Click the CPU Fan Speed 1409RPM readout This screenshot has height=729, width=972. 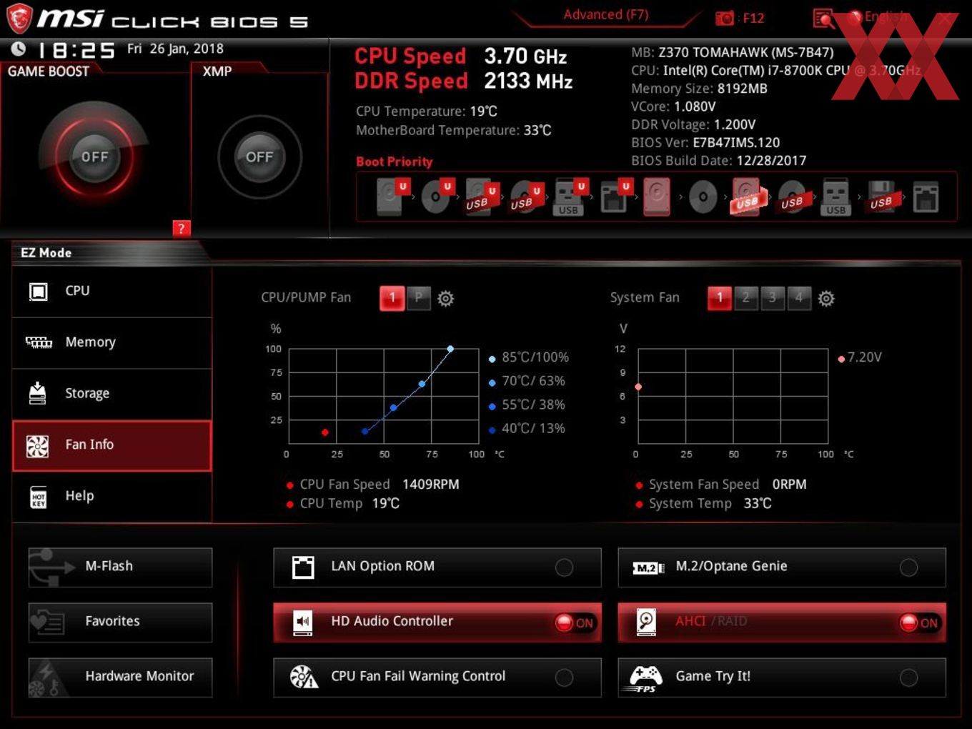point(379,485)
